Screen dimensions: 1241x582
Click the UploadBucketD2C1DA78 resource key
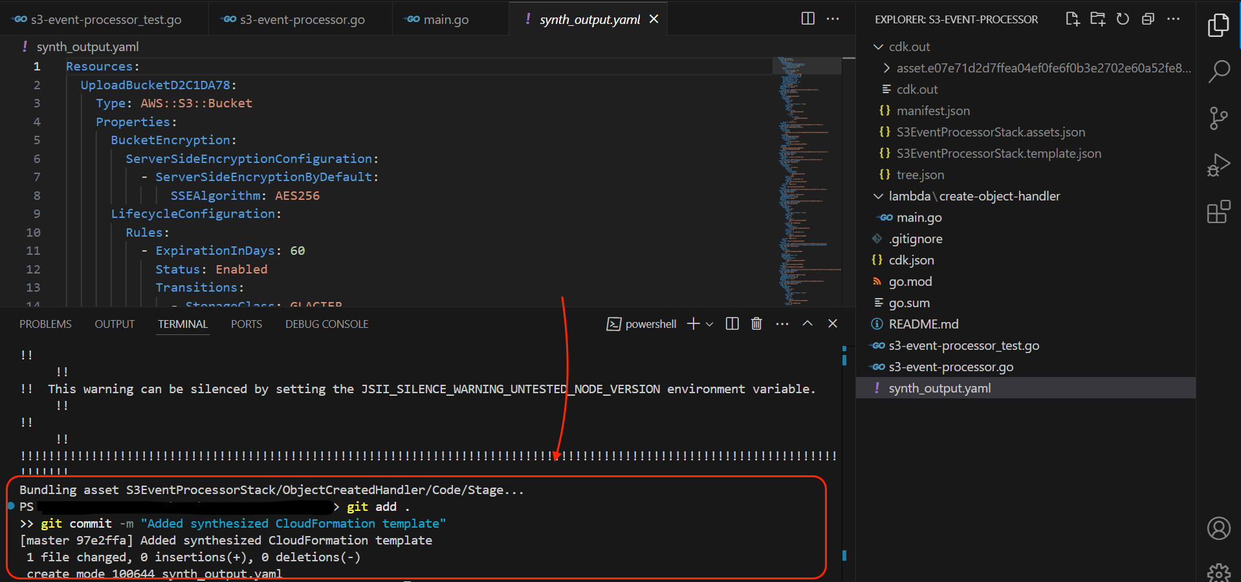[155, 85]
